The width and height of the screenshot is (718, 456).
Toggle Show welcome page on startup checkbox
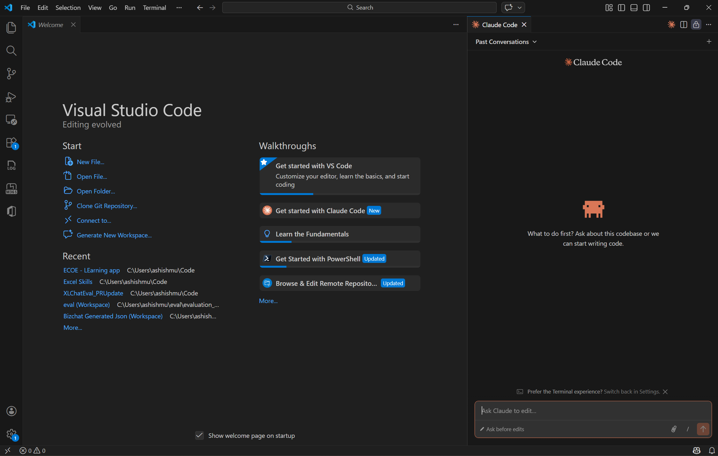[x=199, y=435]
